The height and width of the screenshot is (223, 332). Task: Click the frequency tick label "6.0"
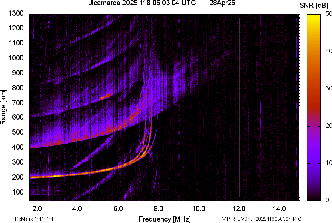point(118,209)
